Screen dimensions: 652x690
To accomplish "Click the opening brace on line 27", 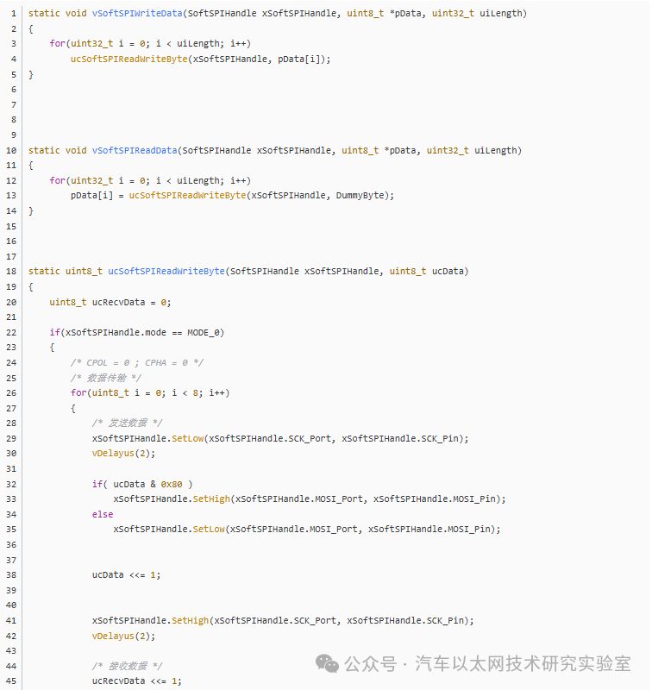I will click(73, 408).
